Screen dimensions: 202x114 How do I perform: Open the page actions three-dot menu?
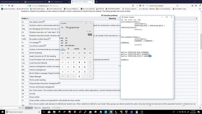(137, 6)
